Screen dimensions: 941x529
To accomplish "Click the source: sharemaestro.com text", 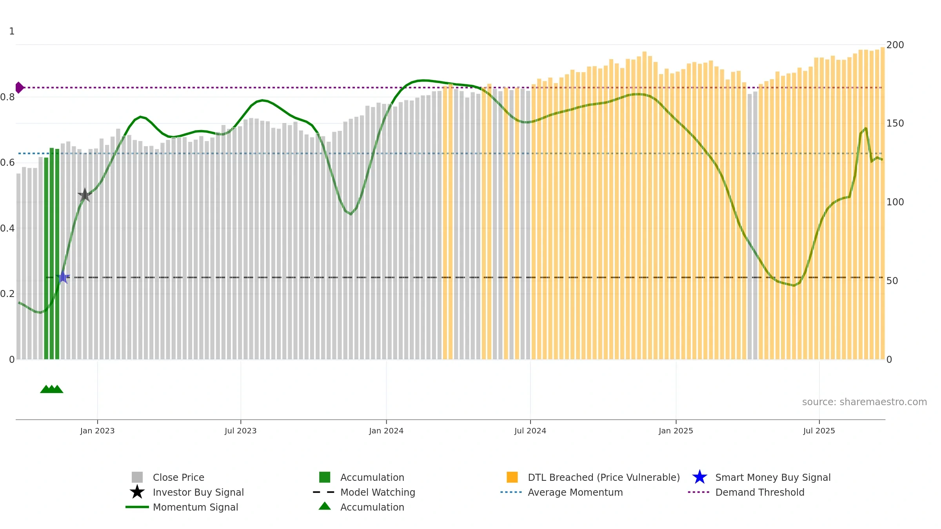I will [x=865, y=402].
